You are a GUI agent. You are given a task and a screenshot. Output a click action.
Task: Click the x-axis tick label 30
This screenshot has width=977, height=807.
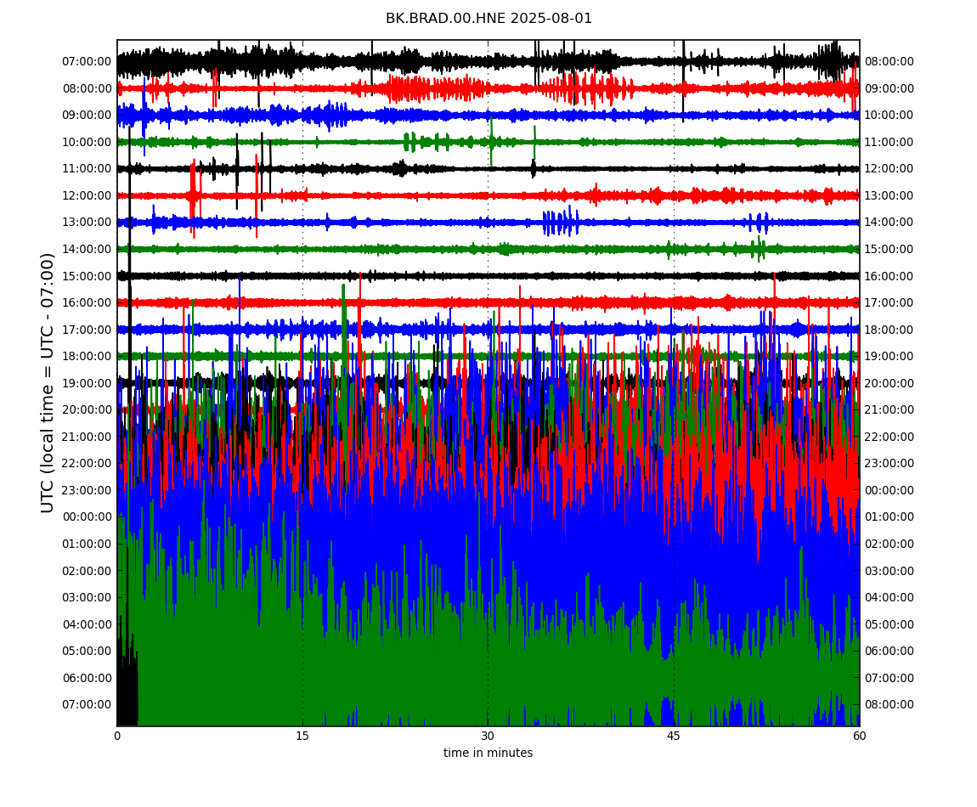[488, 736]
